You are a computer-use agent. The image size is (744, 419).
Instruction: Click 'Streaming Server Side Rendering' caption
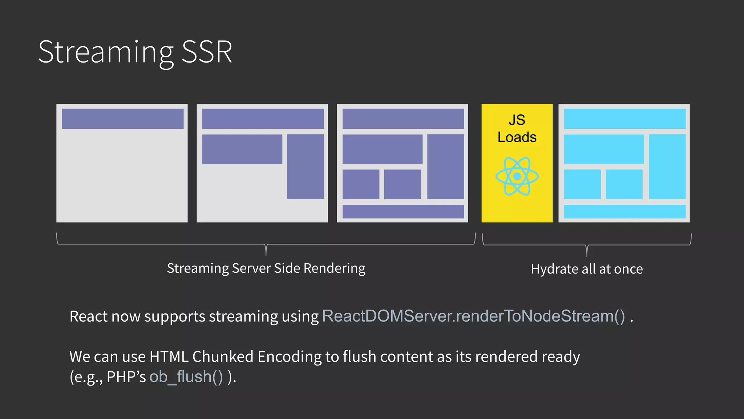(266, 268)
